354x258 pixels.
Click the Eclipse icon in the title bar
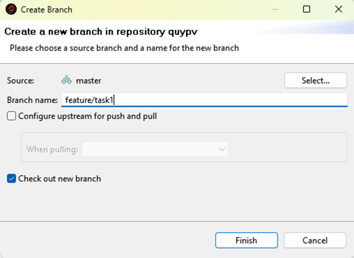point(12,9)
